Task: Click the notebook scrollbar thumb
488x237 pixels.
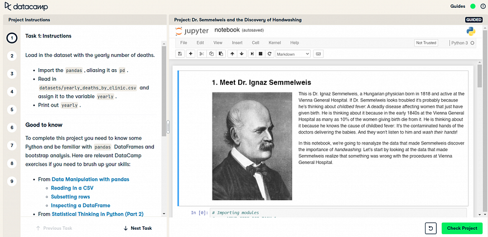Action: tap(480, 76)
